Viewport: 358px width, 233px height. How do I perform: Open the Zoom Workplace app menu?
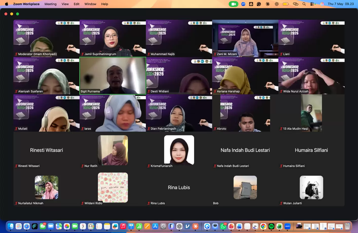click(26, 4)
